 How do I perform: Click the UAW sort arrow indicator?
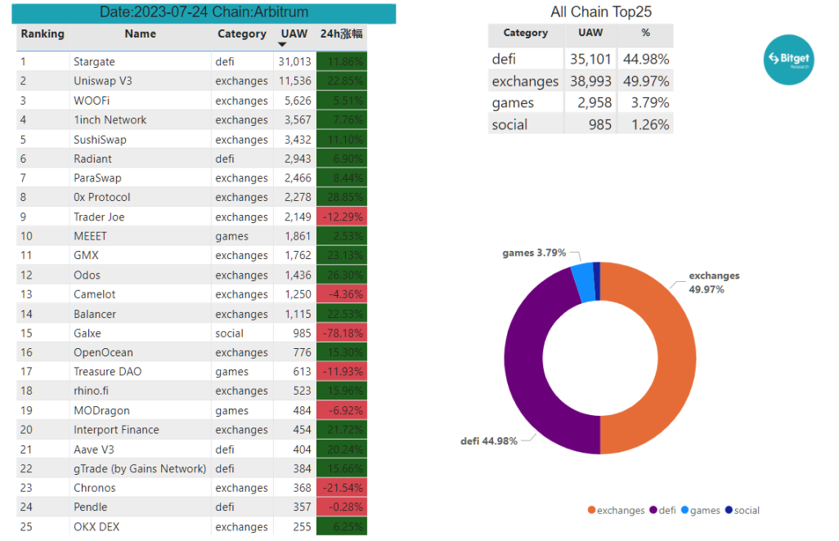click(x=282, y=45)
